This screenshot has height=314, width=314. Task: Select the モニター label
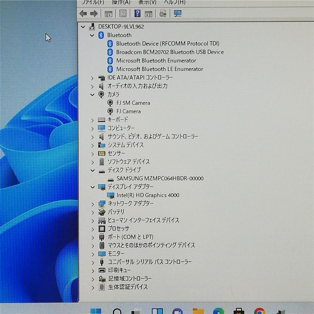tap(116, 253)
